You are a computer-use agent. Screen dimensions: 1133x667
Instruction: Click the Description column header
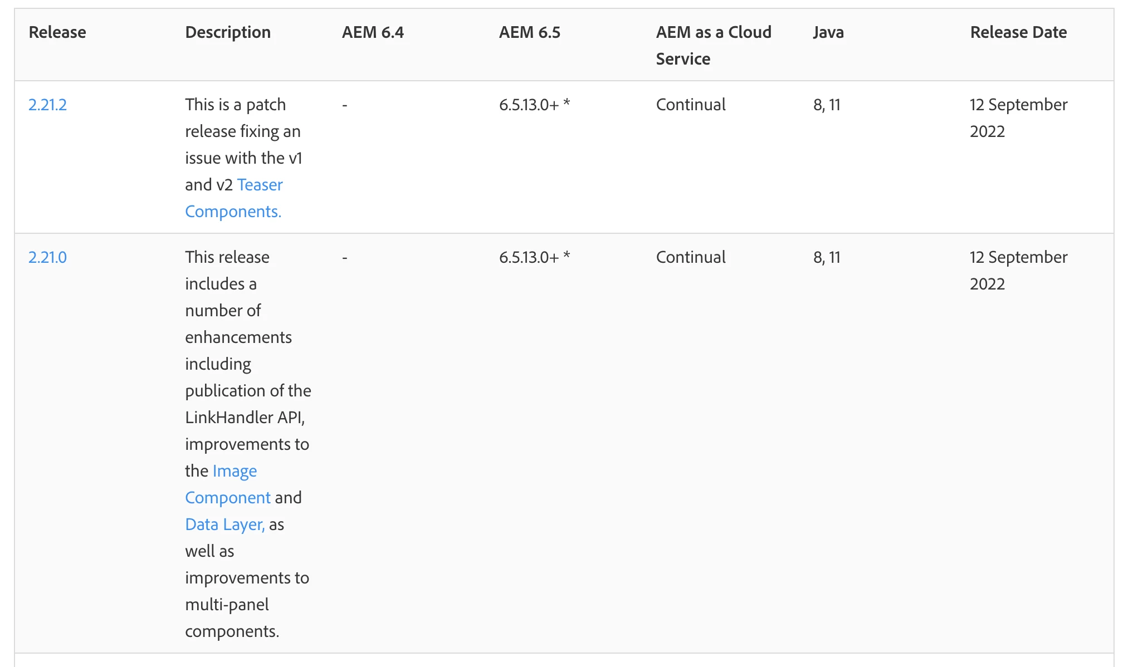[228, 32]
